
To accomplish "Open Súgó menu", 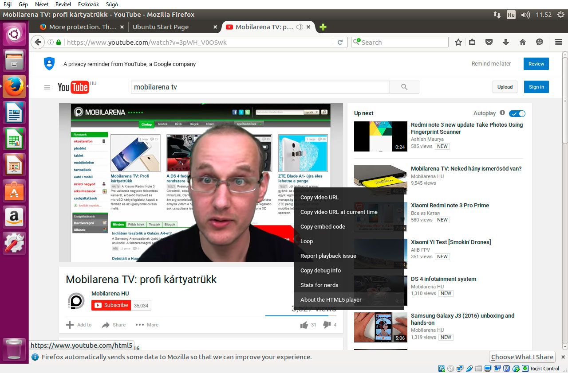I will click(112, 4).
